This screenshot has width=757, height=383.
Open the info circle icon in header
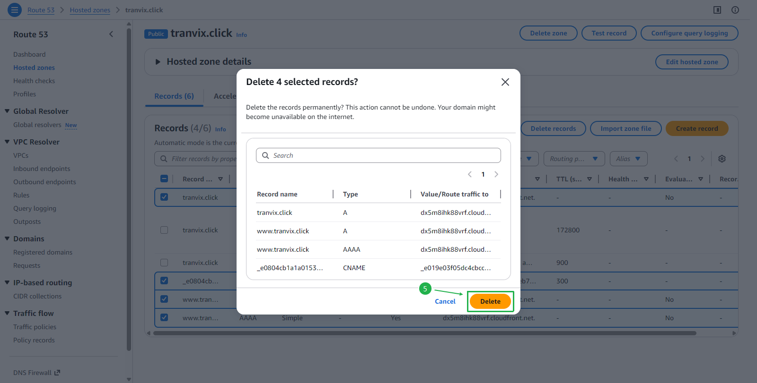click(x=735, y=10)
